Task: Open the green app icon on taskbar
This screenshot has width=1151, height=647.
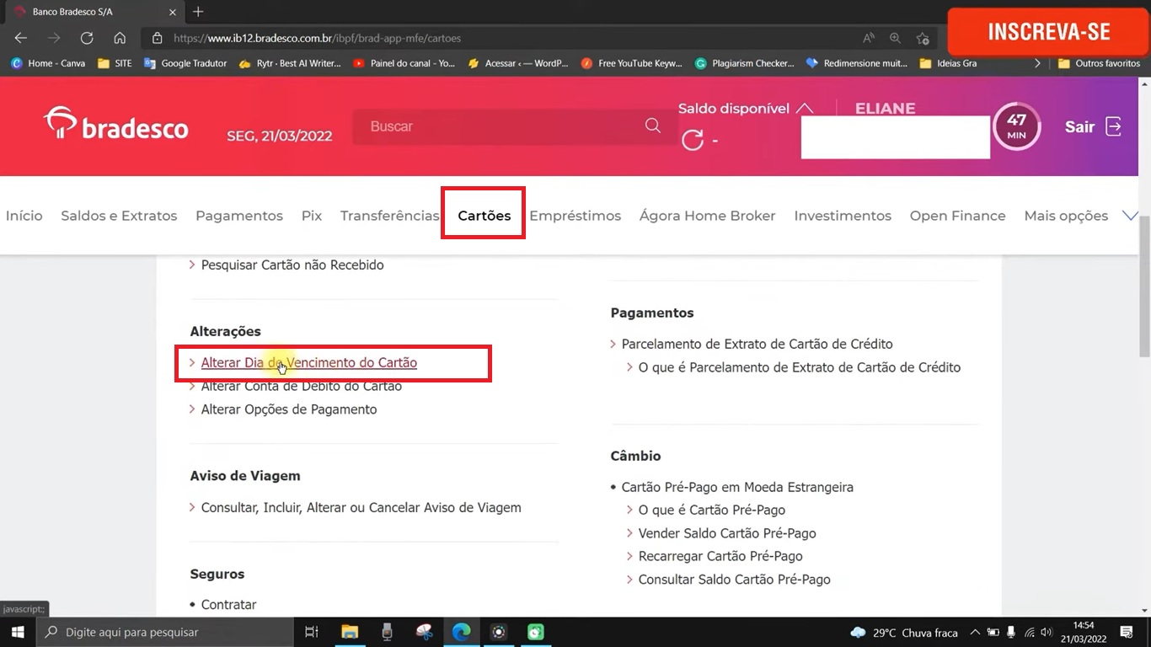Action: click(535, 632)
